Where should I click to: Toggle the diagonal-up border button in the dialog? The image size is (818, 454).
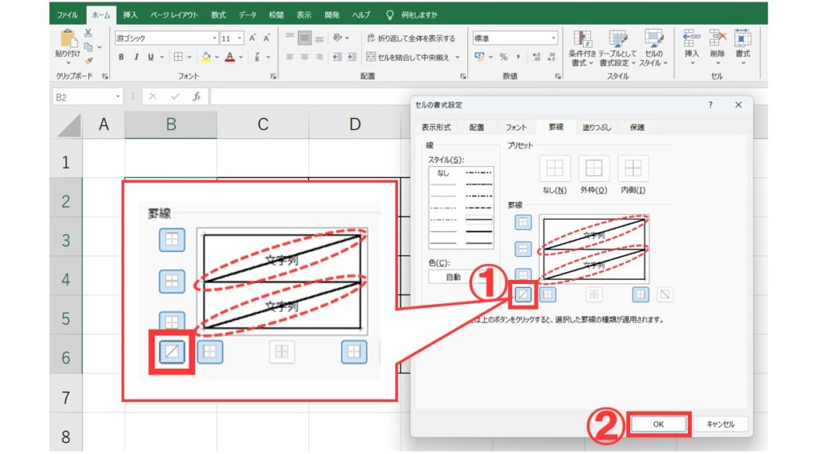pyautogui.click(x=522, y=294)
